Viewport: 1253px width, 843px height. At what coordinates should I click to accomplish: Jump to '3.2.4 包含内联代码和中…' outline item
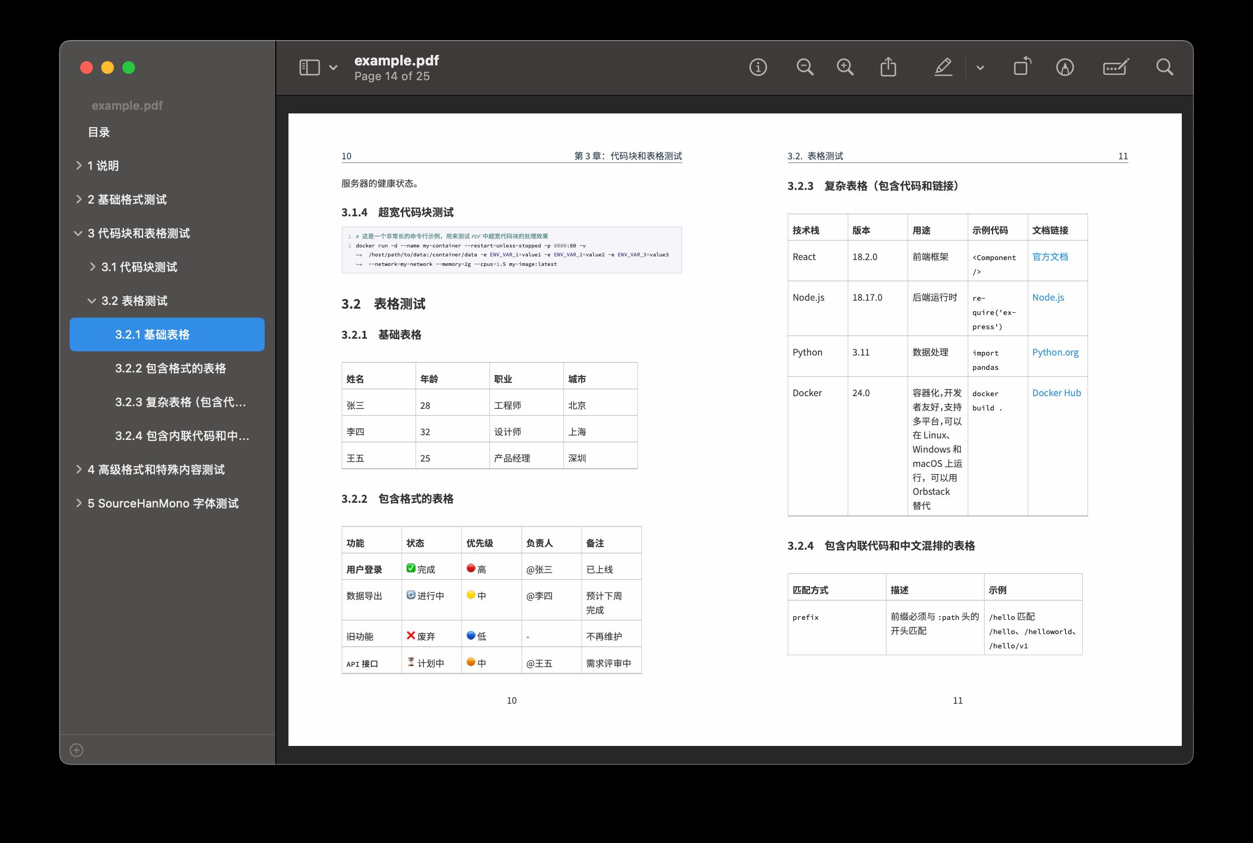[x=182, y=436]
